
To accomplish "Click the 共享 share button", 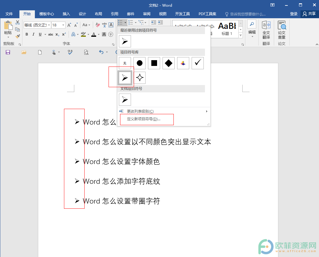I will pos(309,14).
